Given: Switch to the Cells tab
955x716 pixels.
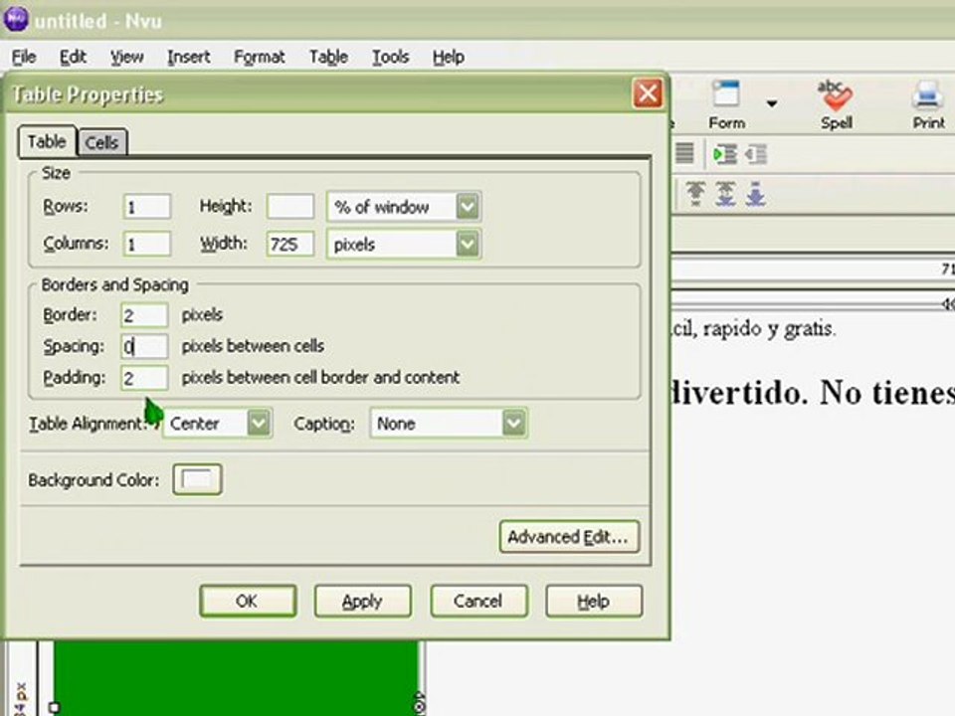Looking at the screenshot, I should pos(101,142).
